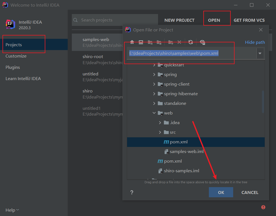Viewport: 276px width, 216px height.
Task: Click the search magnifier in Search projects
Action: pos(75,20)
